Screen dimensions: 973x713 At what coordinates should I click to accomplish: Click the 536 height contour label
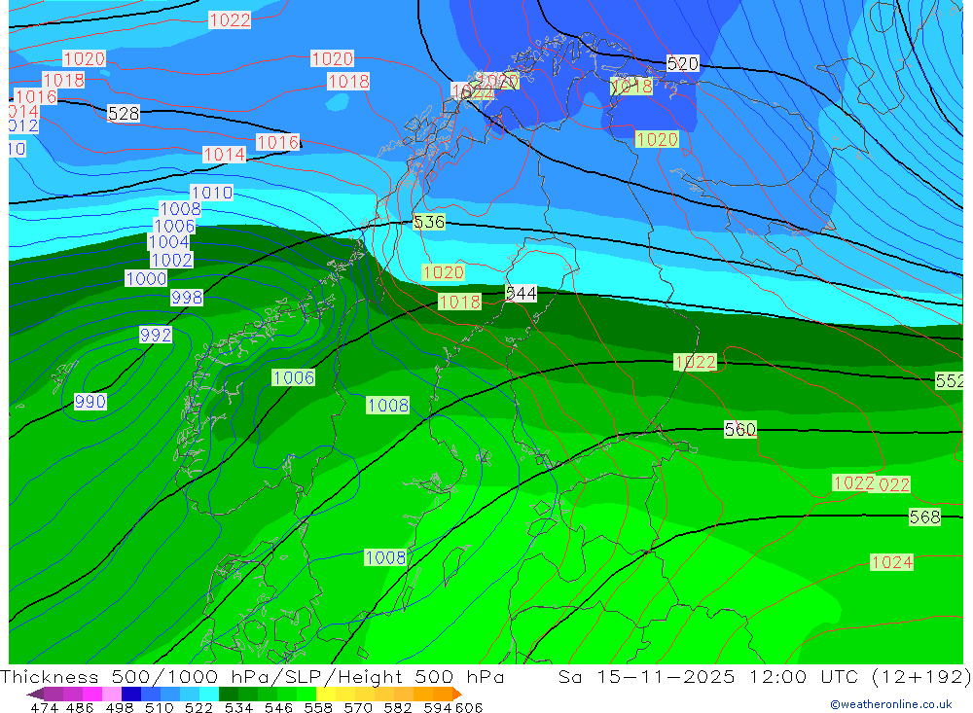(429, 222)
